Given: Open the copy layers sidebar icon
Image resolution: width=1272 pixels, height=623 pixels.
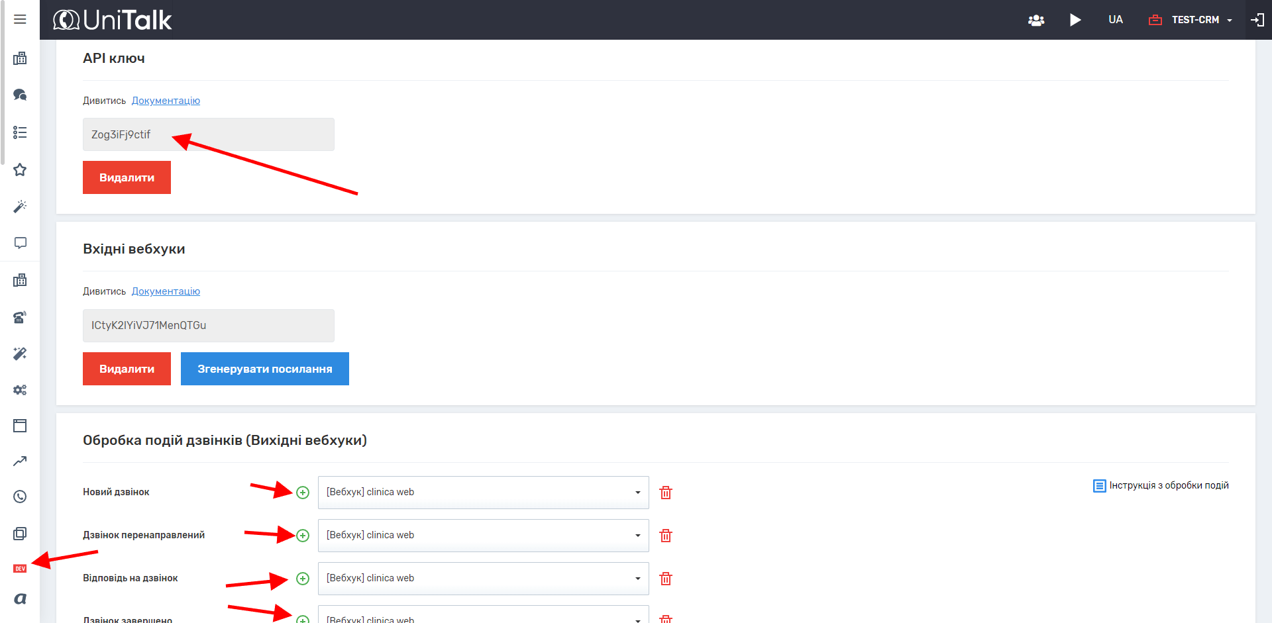Looking at the screenshot, I should point(20,533).
